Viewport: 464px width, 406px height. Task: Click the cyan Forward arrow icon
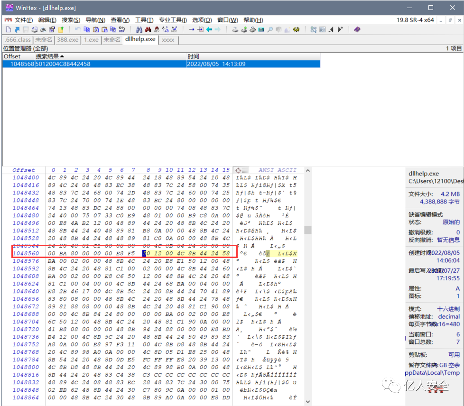217,29
